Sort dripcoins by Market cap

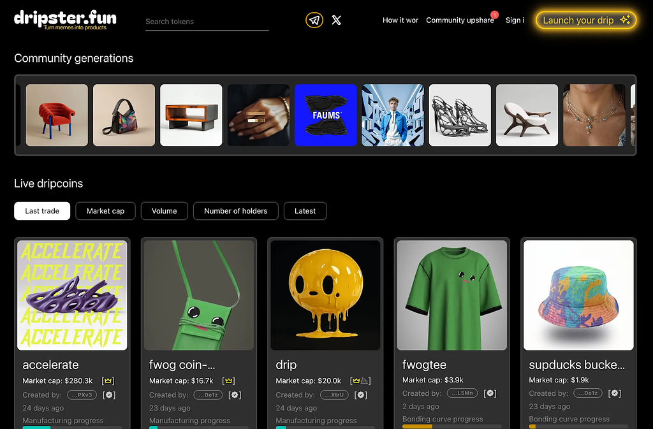(x=105, y=211)
